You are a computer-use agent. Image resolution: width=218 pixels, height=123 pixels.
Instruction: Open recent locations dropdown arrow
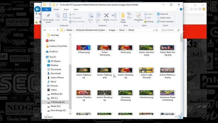point(54,30)
